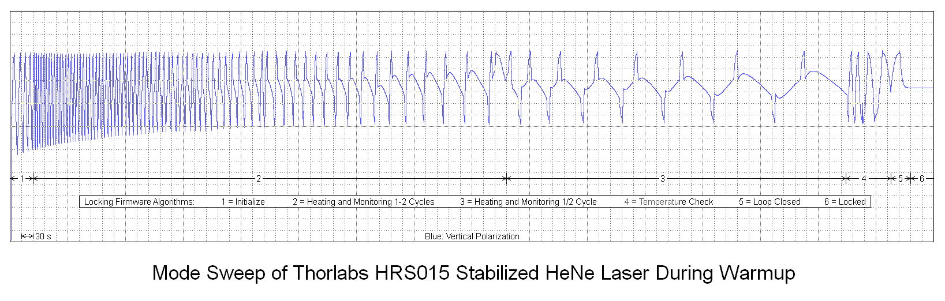Select the phase 6 label on the timeline
This screenshot has width=945, height=301.
point(921,179)
